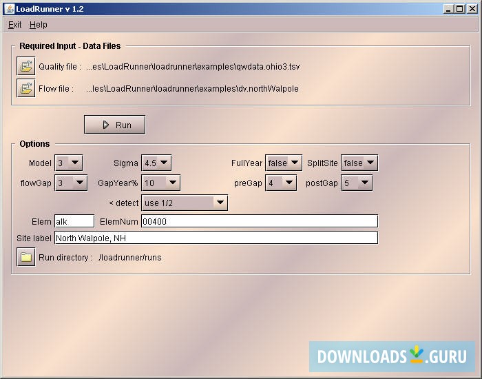
Task: Click the 'Run directory :' label
Action: point(65,258)
